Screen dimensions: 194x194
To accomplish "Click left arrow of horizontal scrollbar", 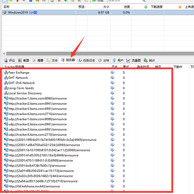I will 4,54.
